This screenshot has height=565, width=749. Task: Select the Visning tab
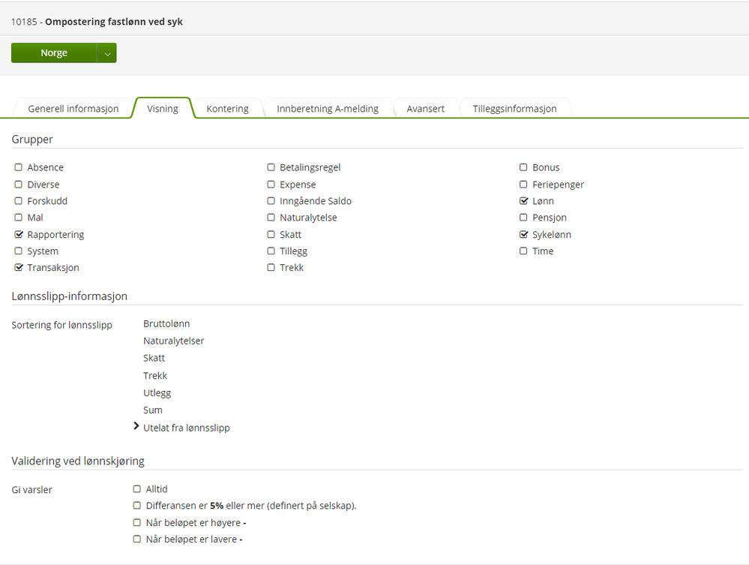[163, 109]
